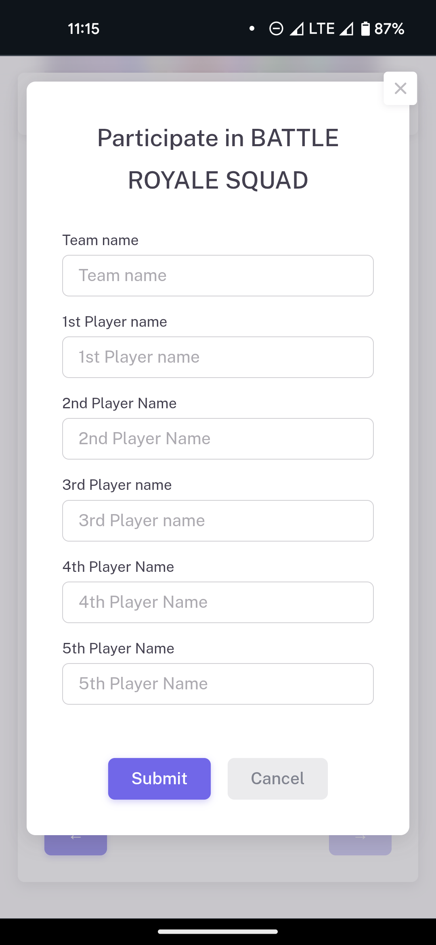Tap the home gesture bar at bottom
The width and height of the screenshot is (436, 945).
218,932
